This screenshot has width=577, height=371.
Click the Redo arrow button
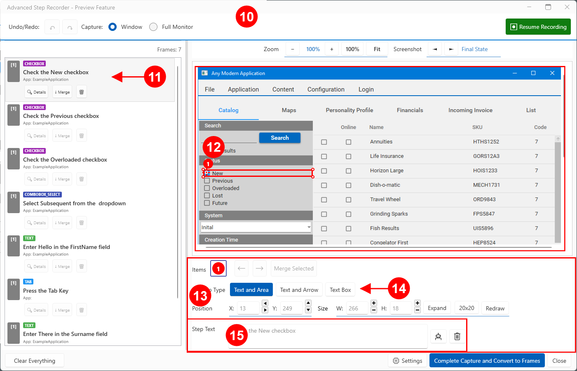pyautogui.click(x=70, y=27)
